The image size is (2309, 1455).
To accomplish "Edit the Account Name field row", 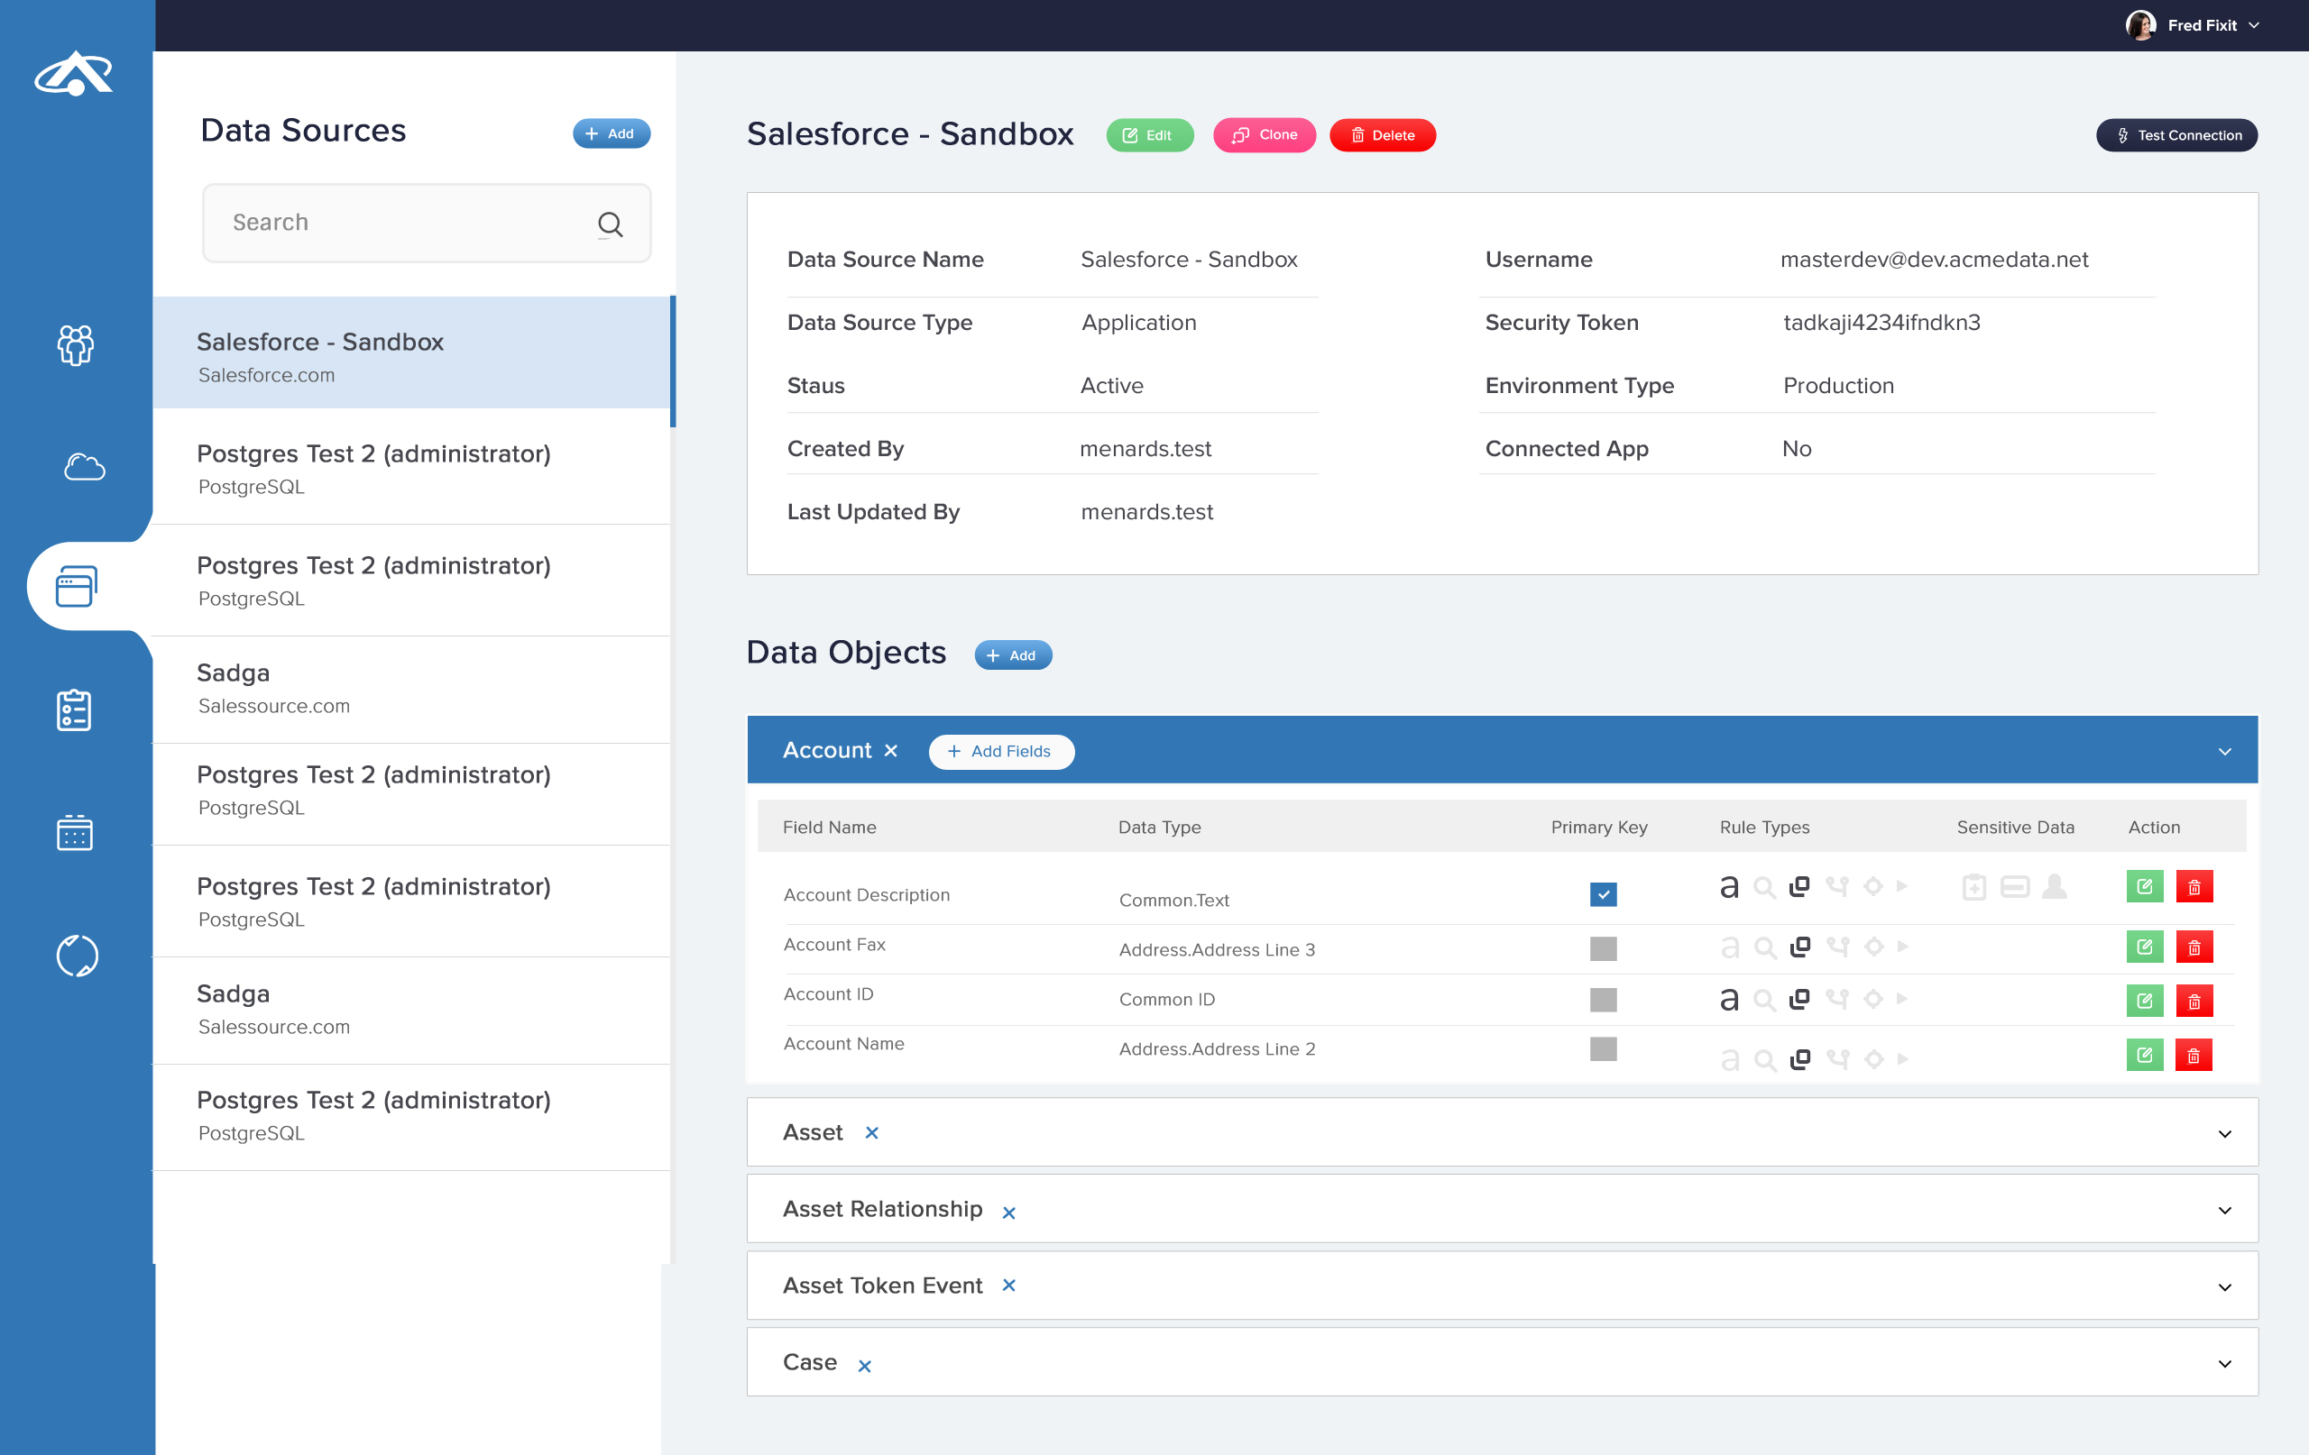I will (2144, 1056).
